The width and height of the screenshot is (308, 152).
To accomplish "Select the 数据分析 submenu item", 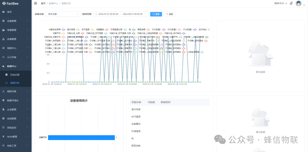I will tap(16, 83).
